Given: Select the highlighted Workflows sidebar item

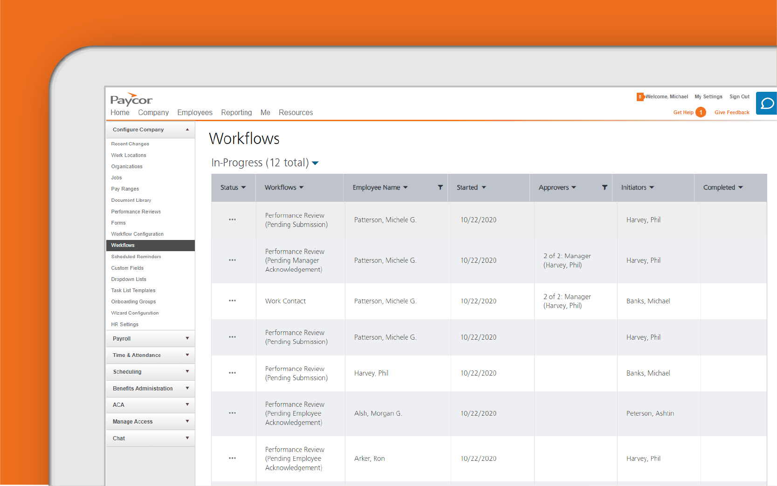Looking at the screenshot, I should (x=150, y=246).
